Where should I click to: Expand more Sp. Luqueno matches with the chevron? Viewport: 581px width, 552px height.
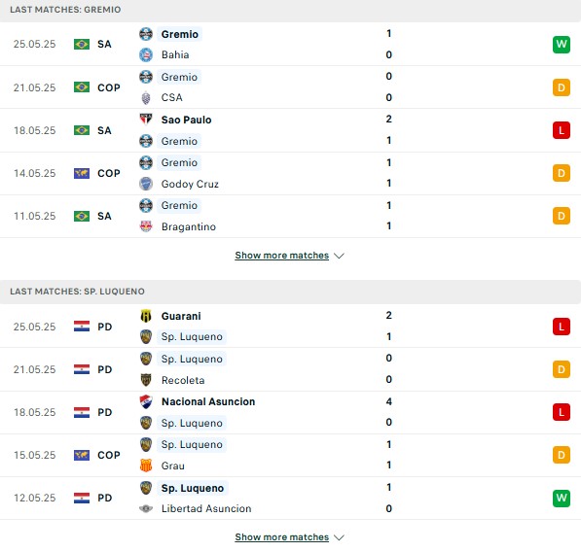pyautogui.click(x=339, y=537)
